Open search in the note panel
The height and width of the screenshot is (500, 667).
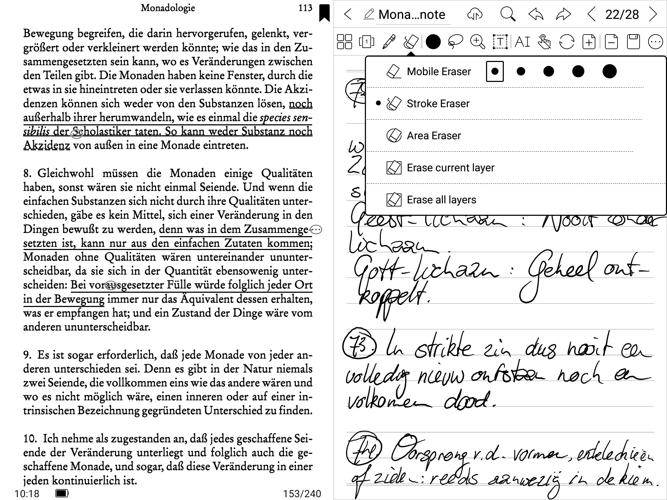507,14
